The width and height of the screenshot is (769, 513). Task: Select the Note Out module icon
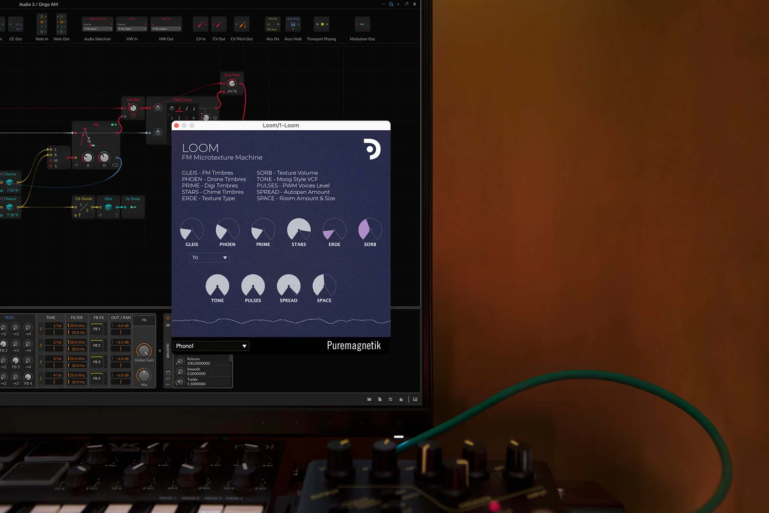click(61, 24)
